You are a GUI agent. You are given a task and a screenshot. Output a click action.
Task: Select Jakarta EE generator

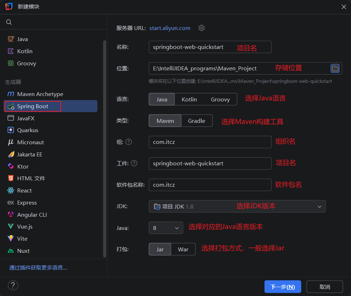[51, 154]
